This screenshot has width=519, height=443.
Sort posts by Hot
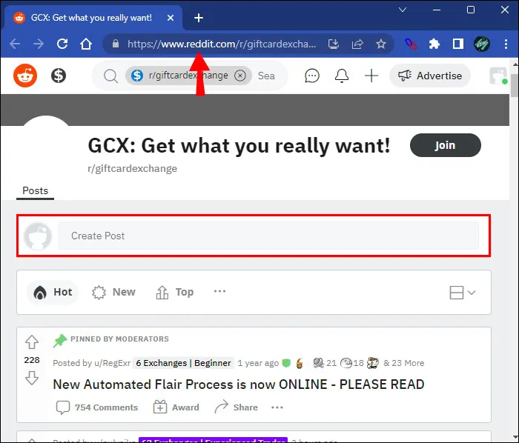pyautogui.click(x=53, y=293)
